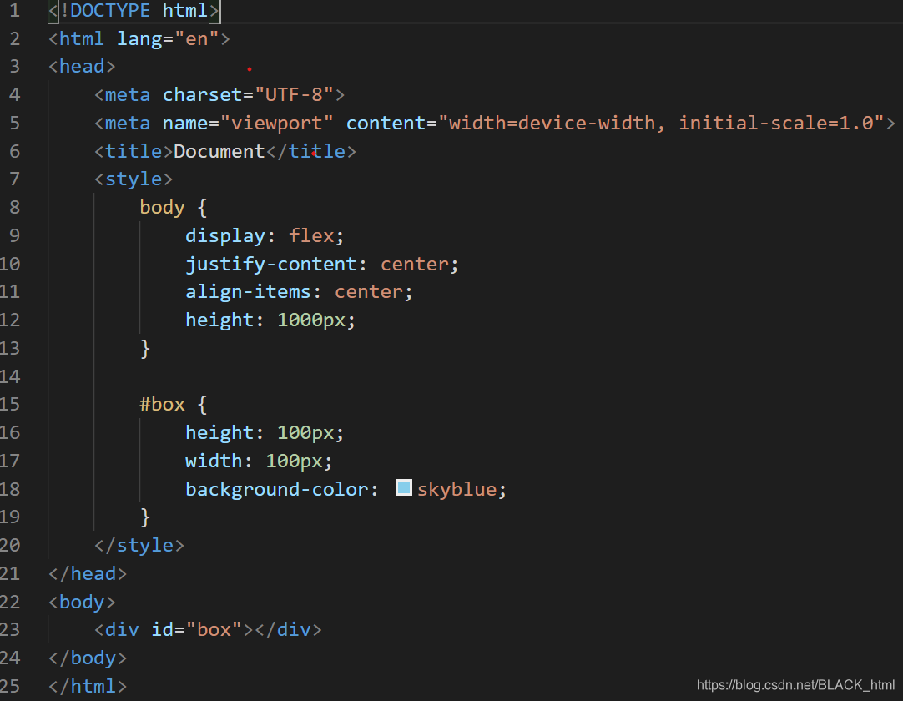Click the "viewport" name value
Viewport: 903px width, 701px height.
(x=277, y=123)
